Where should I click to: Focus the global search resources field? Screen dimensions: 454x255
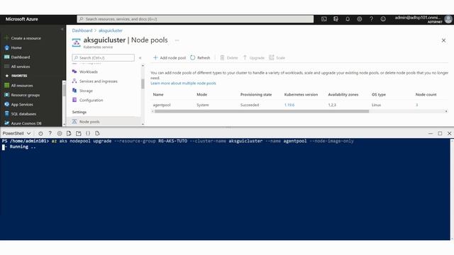(195, 19)
